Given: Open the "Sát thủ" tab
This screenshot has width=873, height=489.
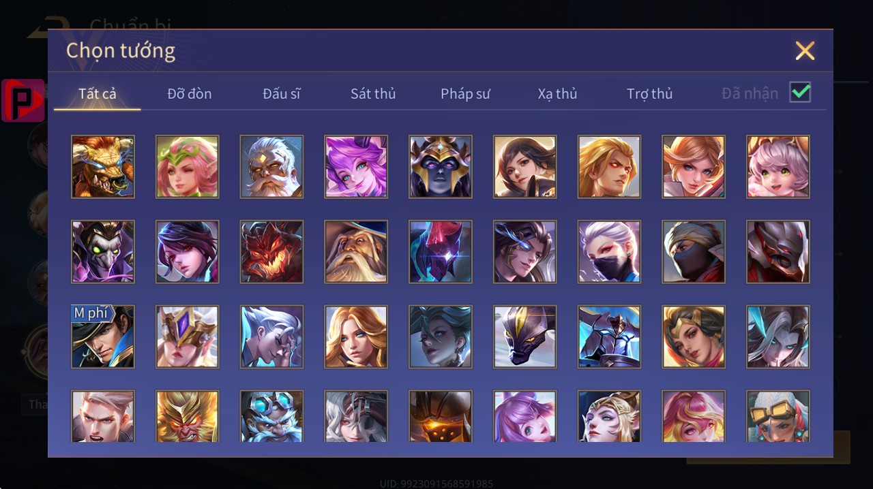Looking at the screenshot, I should [373, 94].
